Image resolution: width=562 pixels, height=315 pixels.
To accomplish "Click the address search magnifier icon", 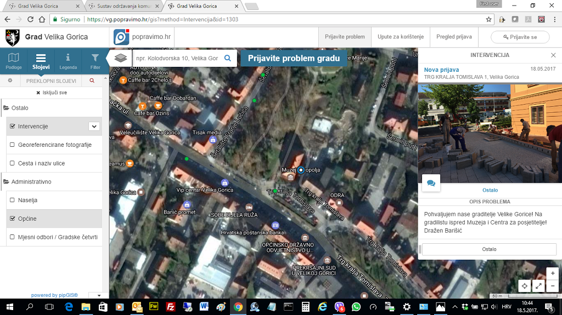I will 228,58.
